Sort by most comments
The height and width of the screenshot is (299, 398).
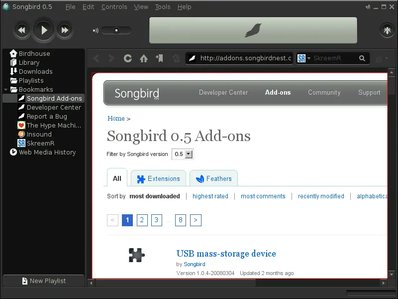(263, 196)
